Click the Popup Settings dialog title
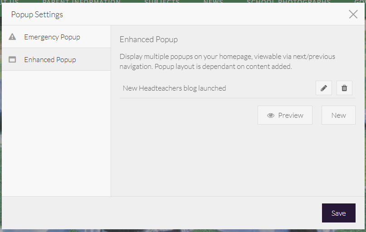366x232 pixels. [37, 14]
